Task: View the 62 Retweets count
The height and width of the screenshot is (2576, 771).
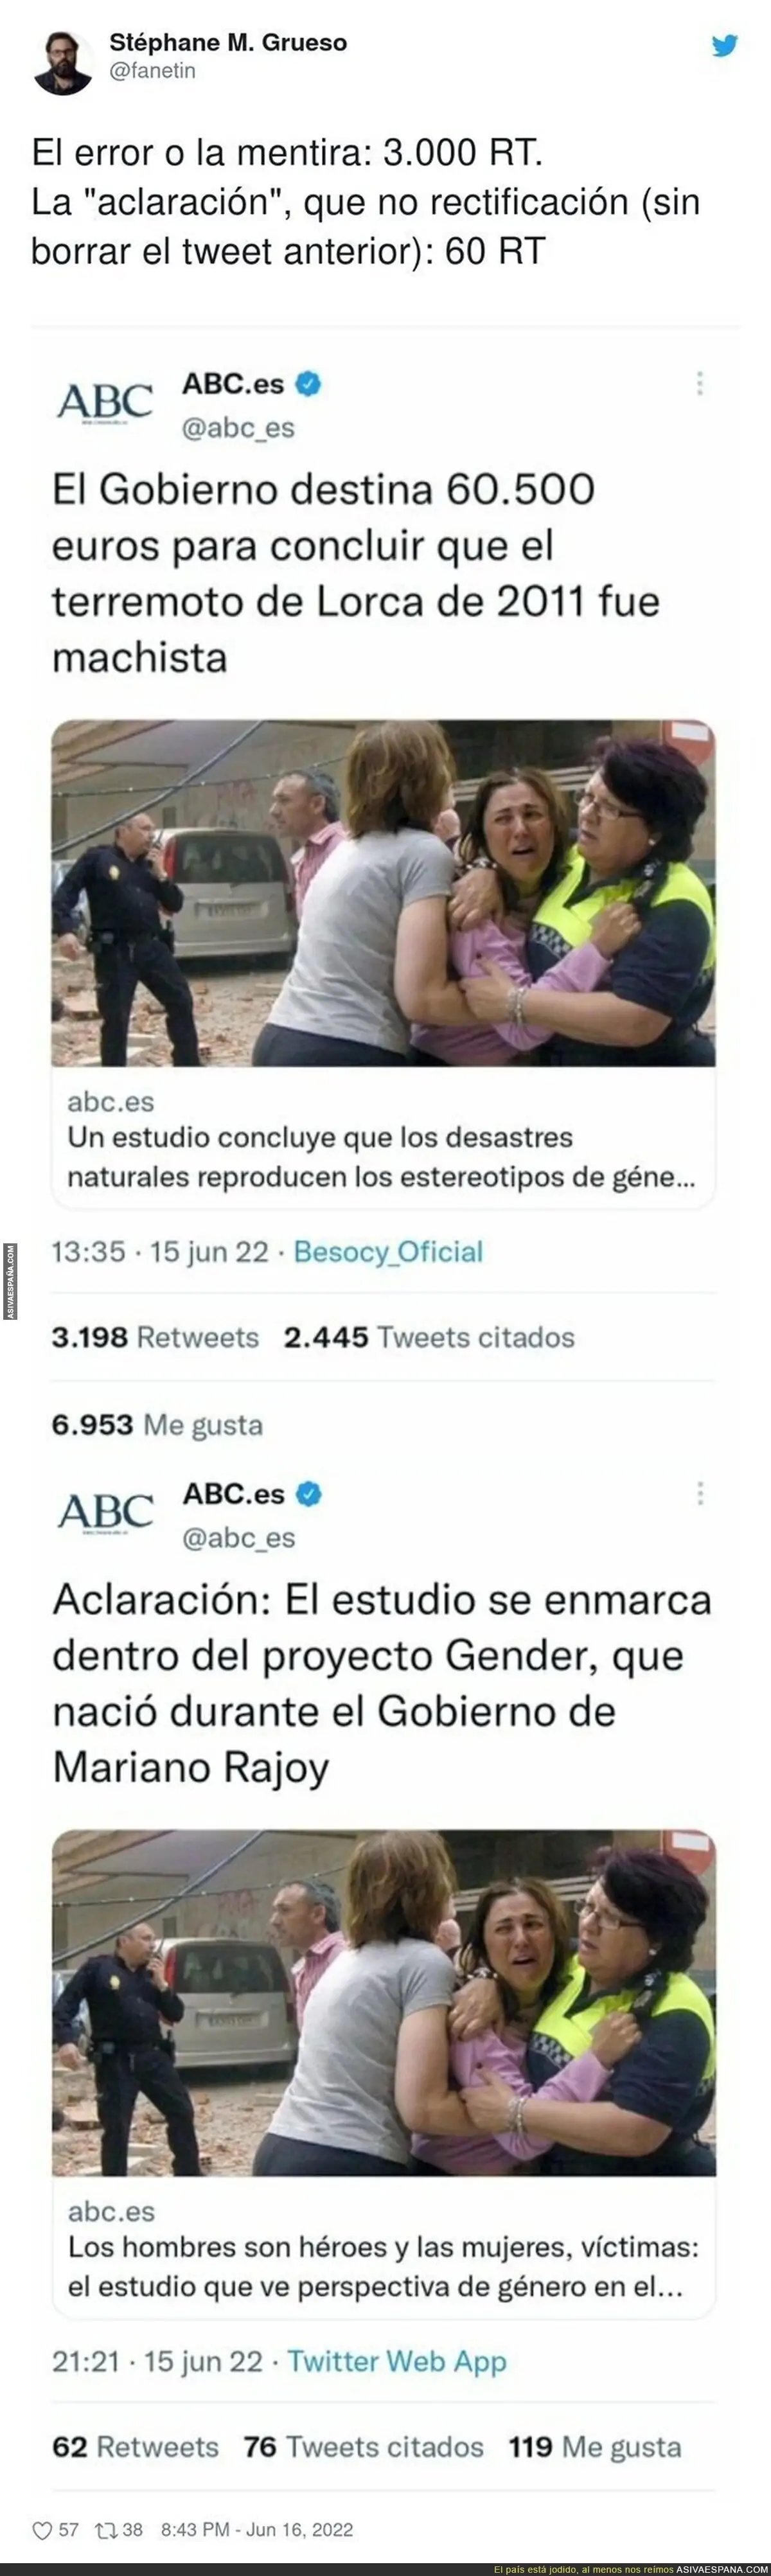Action: click(x=135, y=2447)
